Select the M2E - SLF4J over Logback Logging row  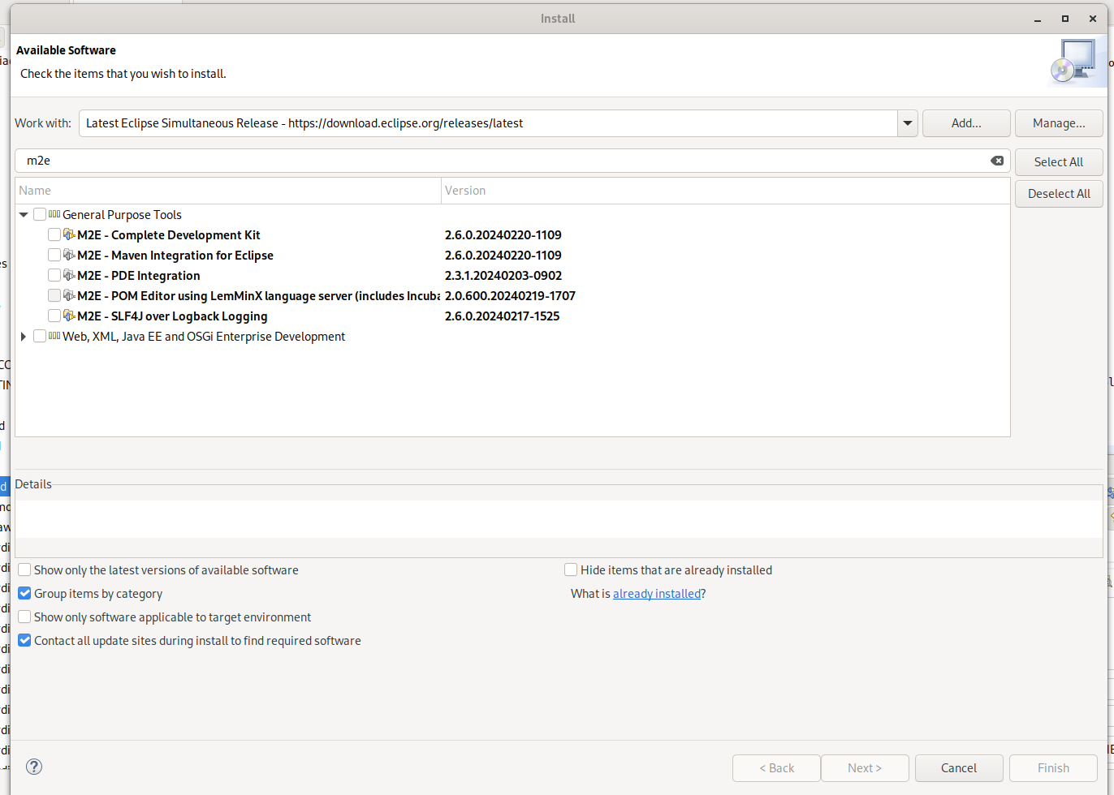click(x=512, y=316)
